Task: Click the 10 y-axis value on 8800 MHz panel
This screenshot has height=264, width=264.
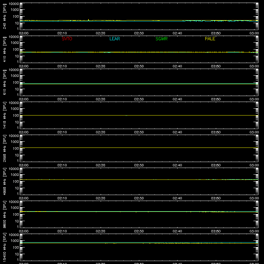Action: (x=17, y=221)
